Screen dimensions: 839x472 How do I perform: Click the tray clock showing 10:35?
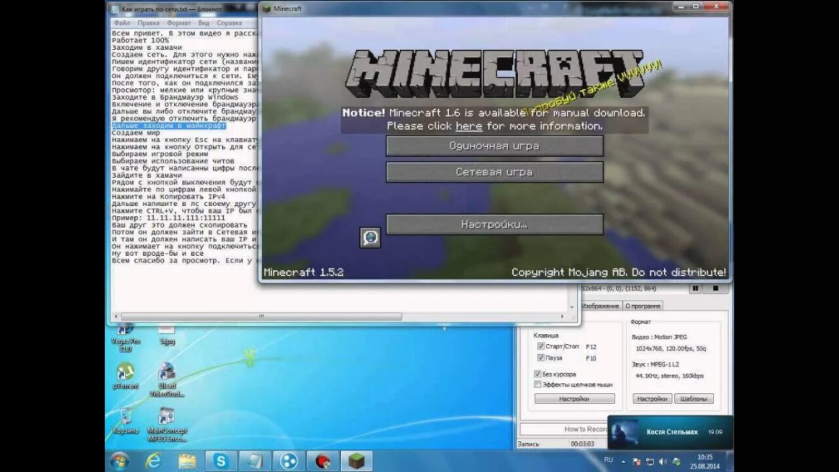pos(705,461)
